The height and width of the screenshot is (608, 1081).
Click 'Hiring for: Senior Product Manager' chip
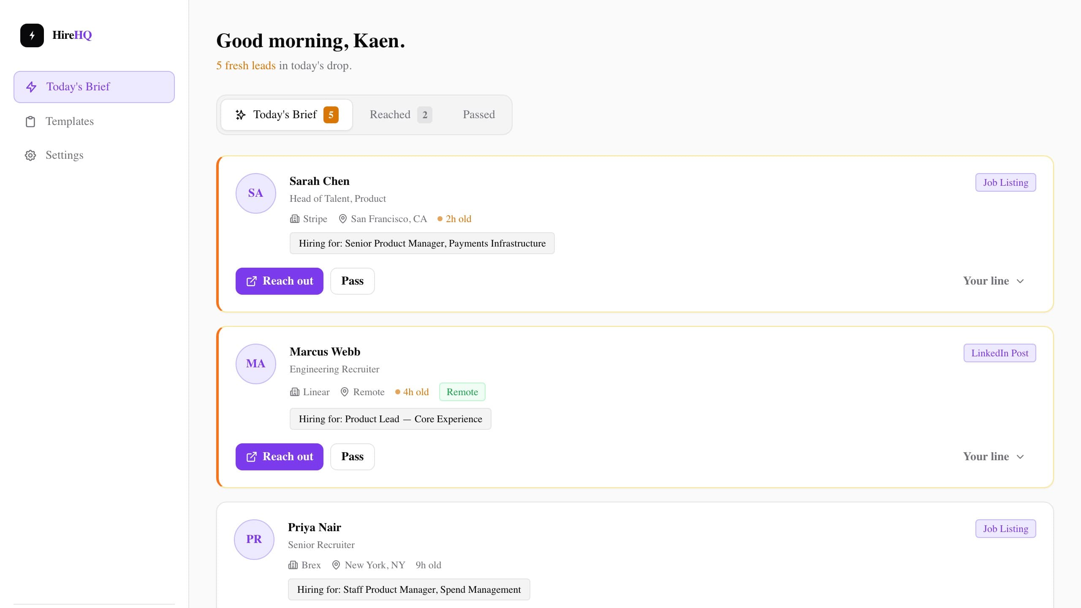[422, 243]
